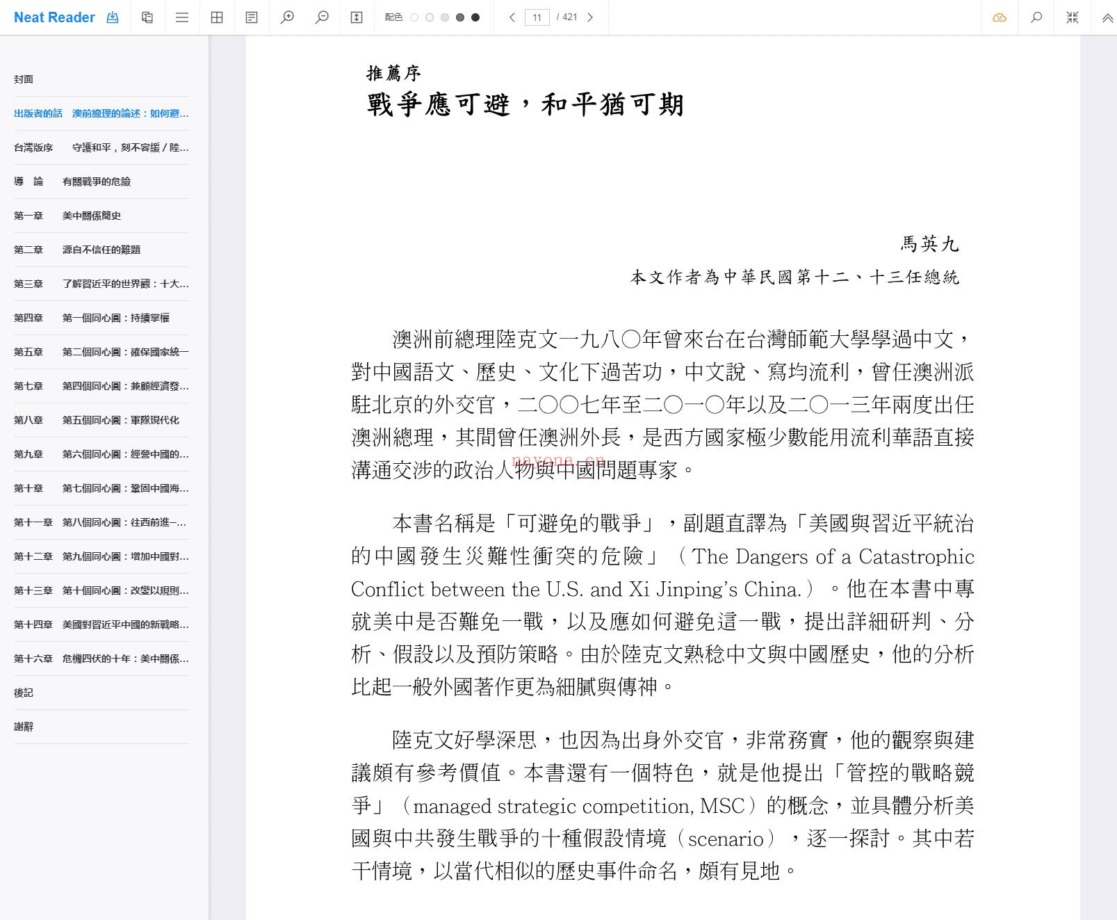Click the import book icon beside Neat Reader
The image size is (1117, 920).
click(x=113, y=17)
